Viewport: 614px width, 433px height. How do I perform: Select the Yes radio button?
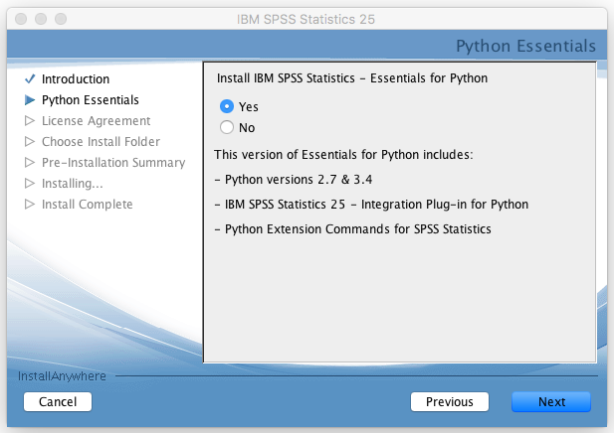pyautogui.click(x=227, y=106)
